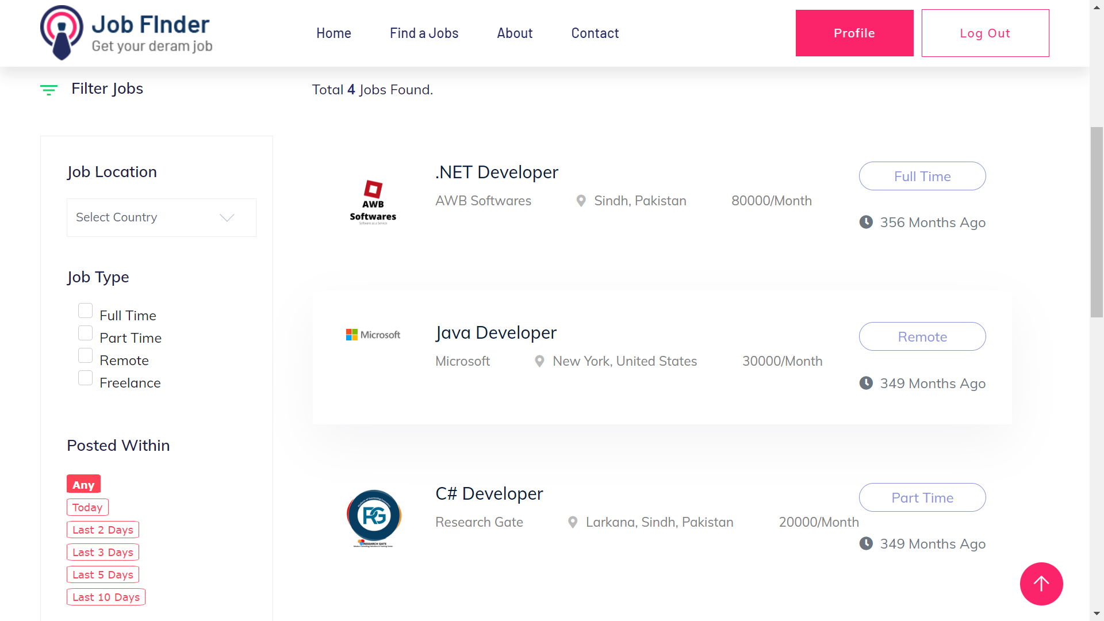
Task: Click the Log Out button
Action: (985, 33)
